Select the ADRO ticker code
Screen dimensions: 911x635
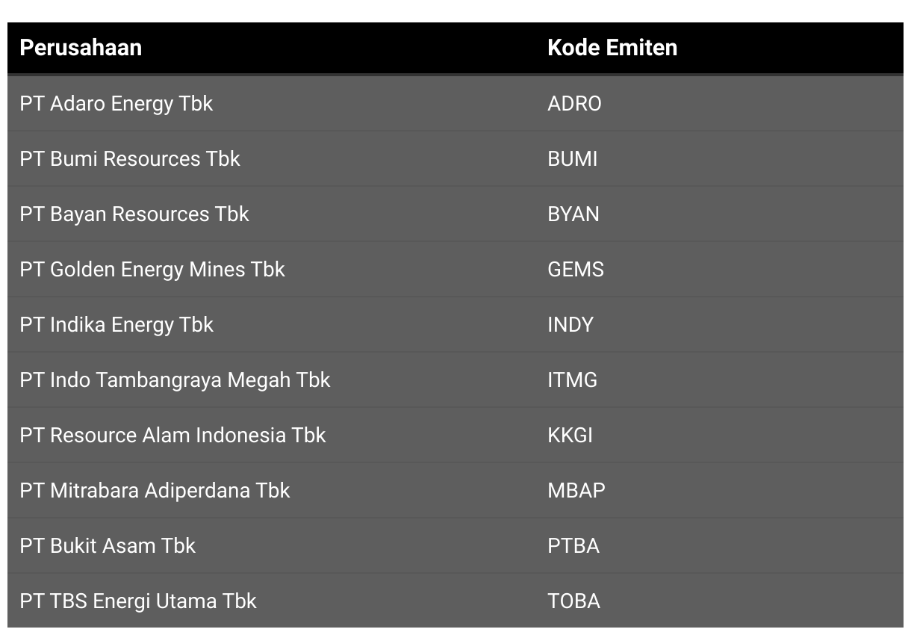point(574,104)
